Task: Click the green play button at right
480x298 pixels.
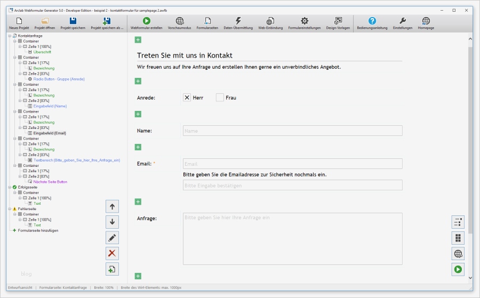Action: [458, 269]
